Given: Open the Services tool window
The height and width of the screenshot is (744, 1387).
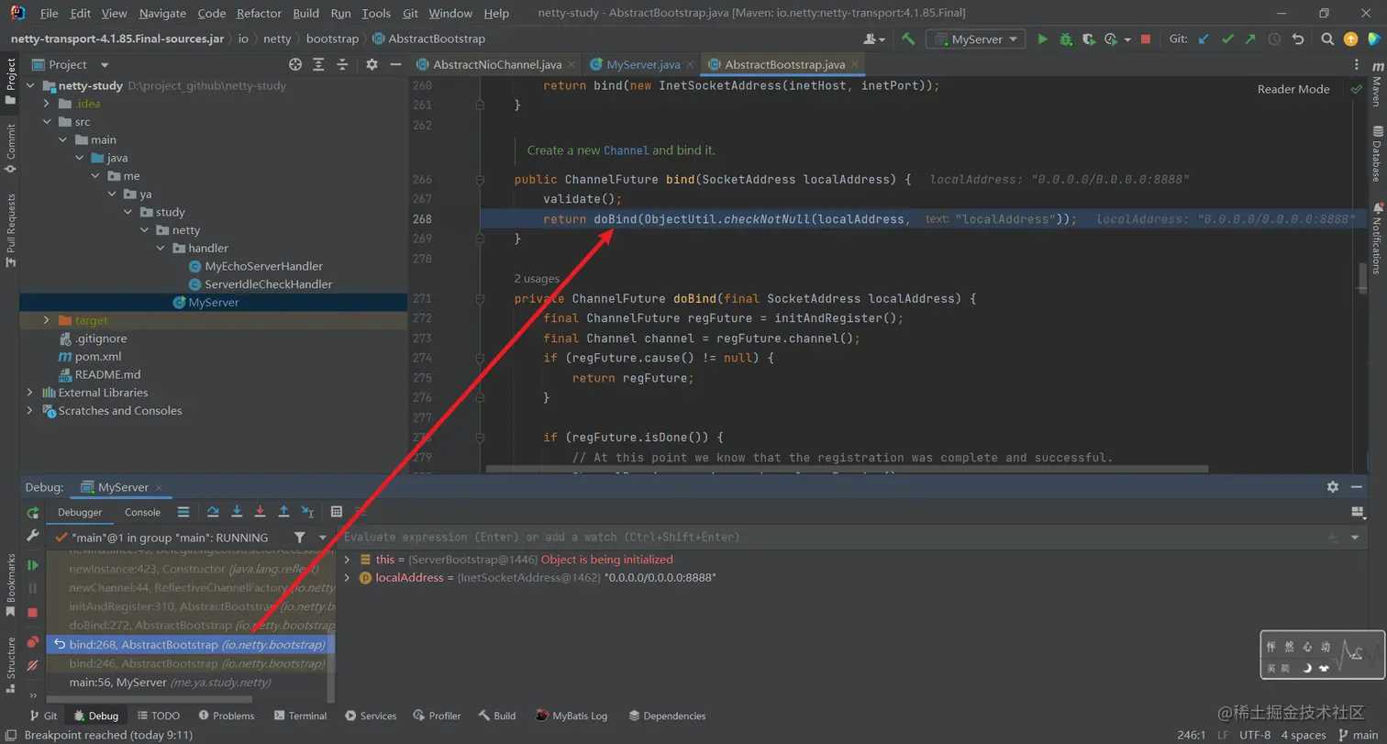Looking at the screenshot, I should click(371, 716).
